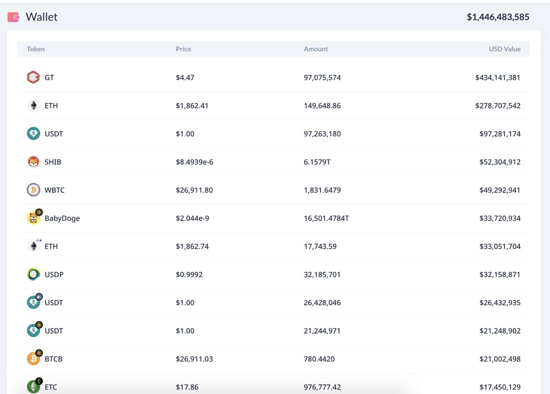Click WBTC amount 1,831.6479
550x394 pixels.
[322, 190]
